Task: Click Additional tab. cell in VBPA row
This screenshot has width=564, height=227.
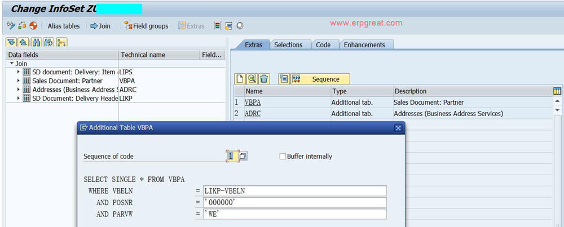Action: [362, 103]
